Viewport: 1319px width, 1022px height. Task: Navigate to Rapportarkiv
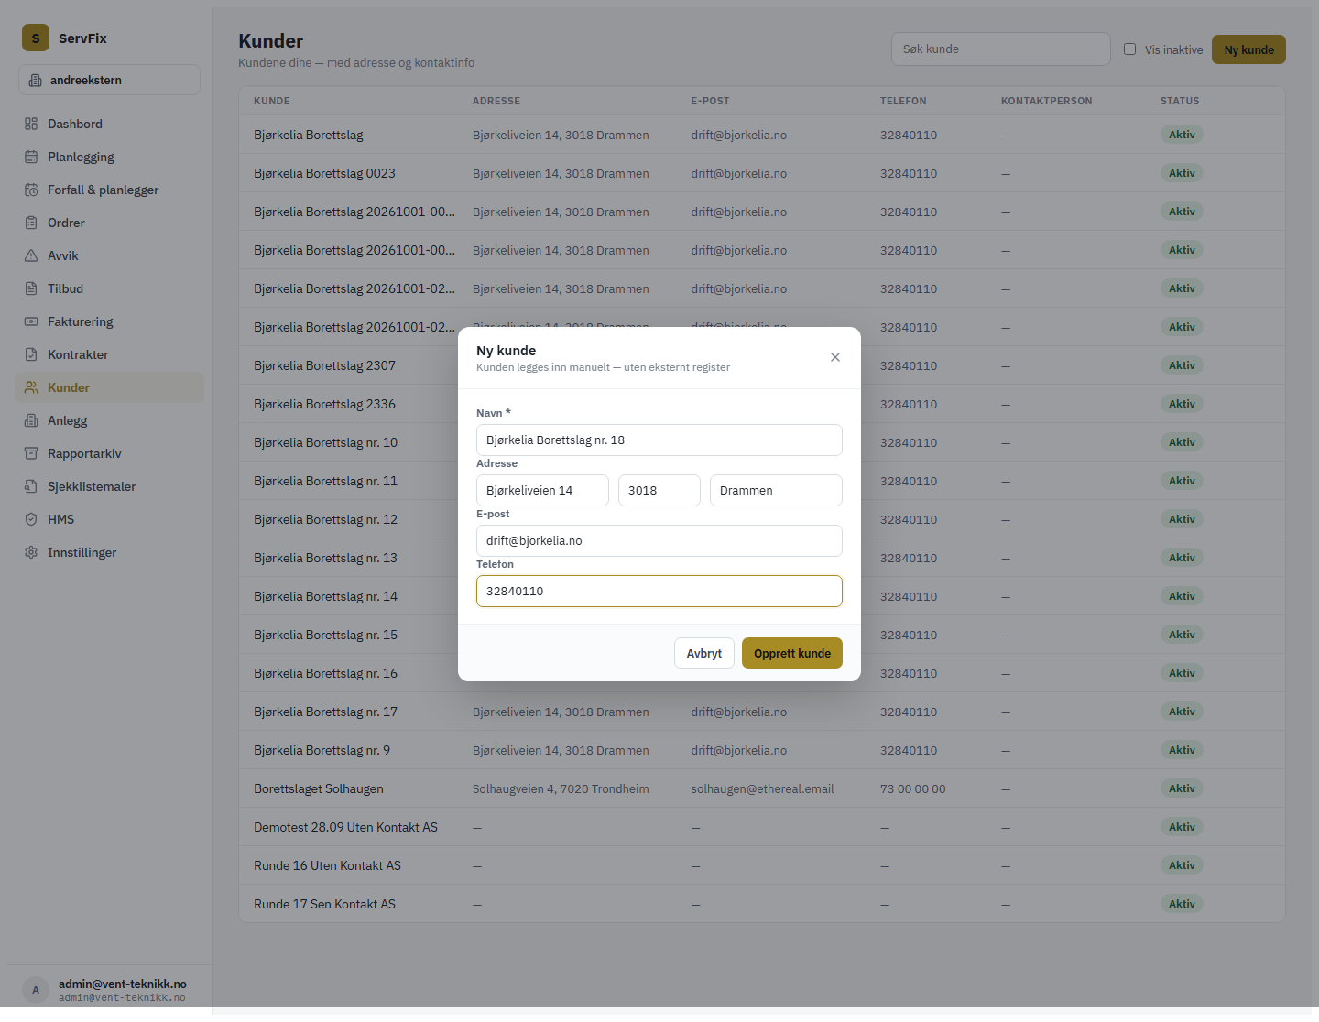click(x=109, y=453)
